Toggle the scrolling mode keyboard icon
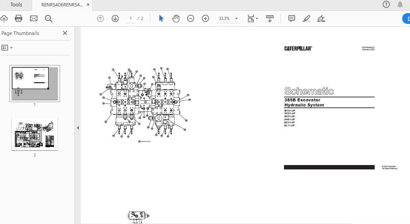Image resolution: width=410 pixels, height=224 pixels. [x=270, y=19]
